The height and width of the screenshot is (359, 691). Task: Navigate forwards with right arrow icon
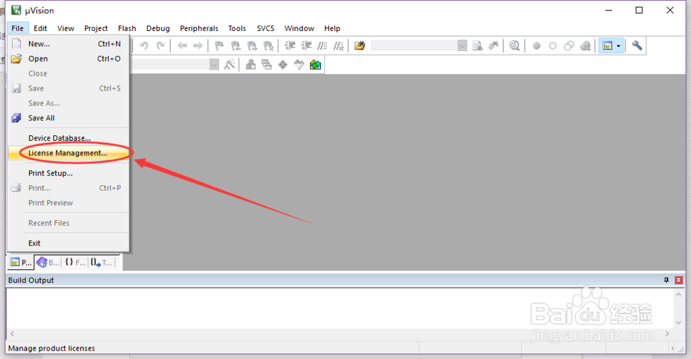(198, 46)
